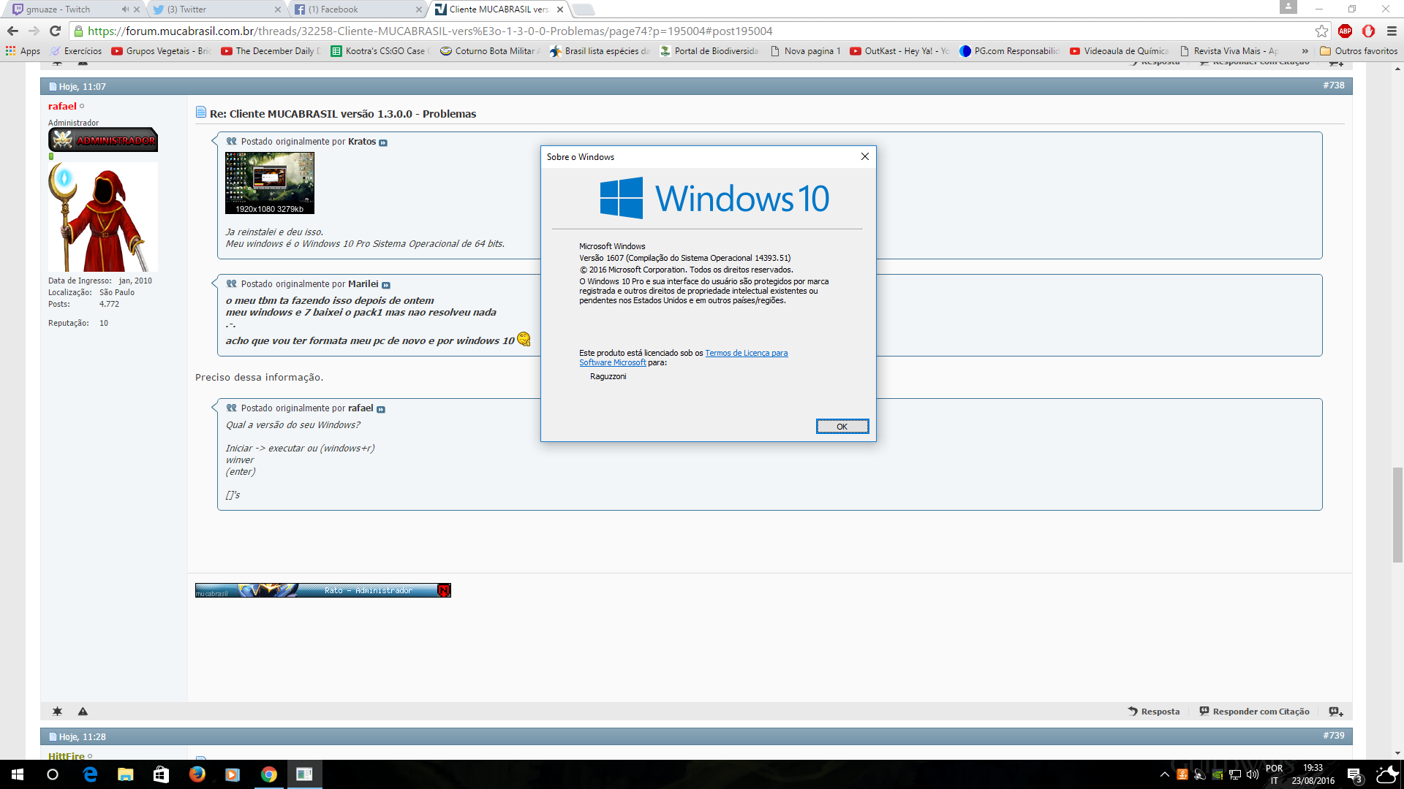This screenshot has width=1404, height=789.
Task: Click the Chrome reload page icon
Action: pos(55,31)
